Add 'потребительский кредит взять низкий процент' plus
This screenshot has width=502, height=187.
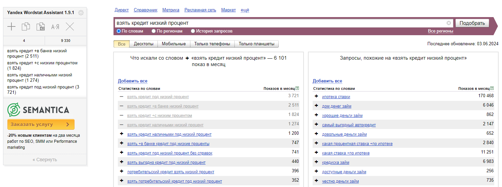122,172
